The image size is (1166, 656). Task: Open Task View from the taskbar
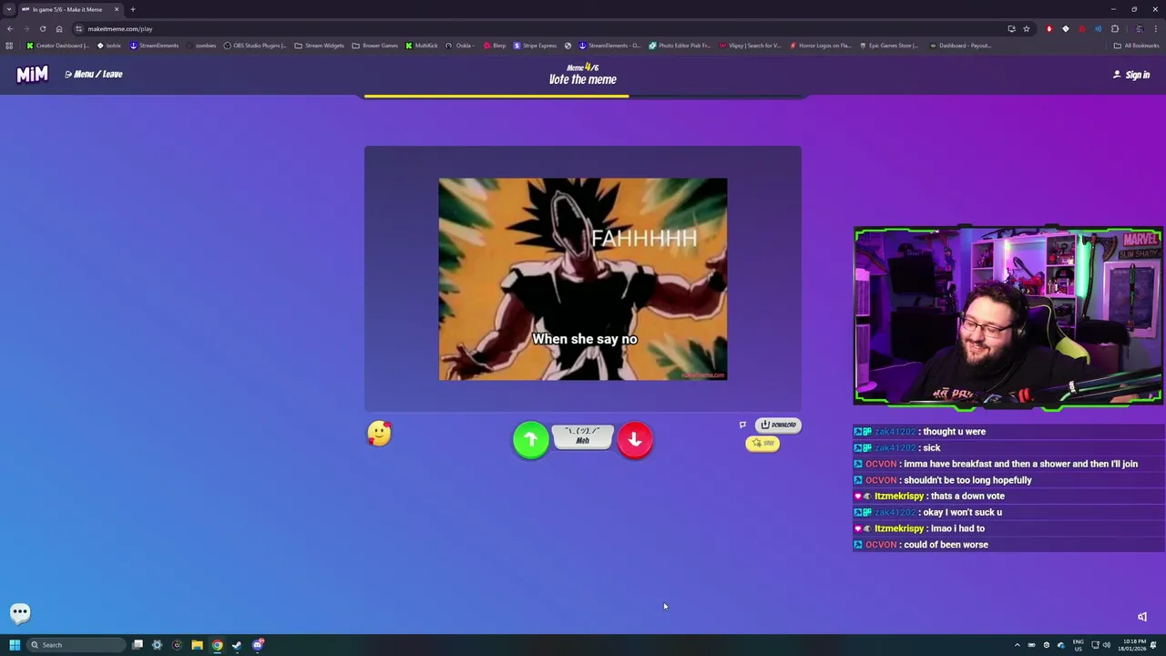138,645
